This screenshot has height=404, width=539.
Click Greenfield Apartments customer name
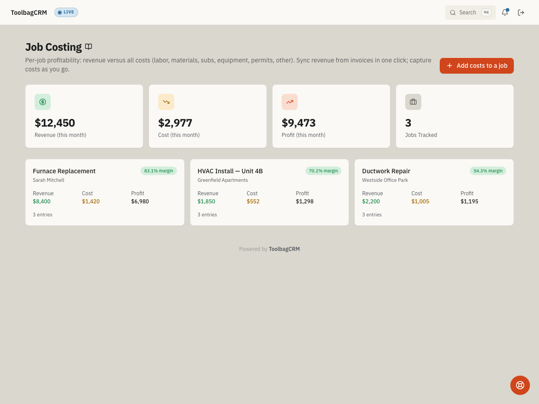tap(223, 180)
